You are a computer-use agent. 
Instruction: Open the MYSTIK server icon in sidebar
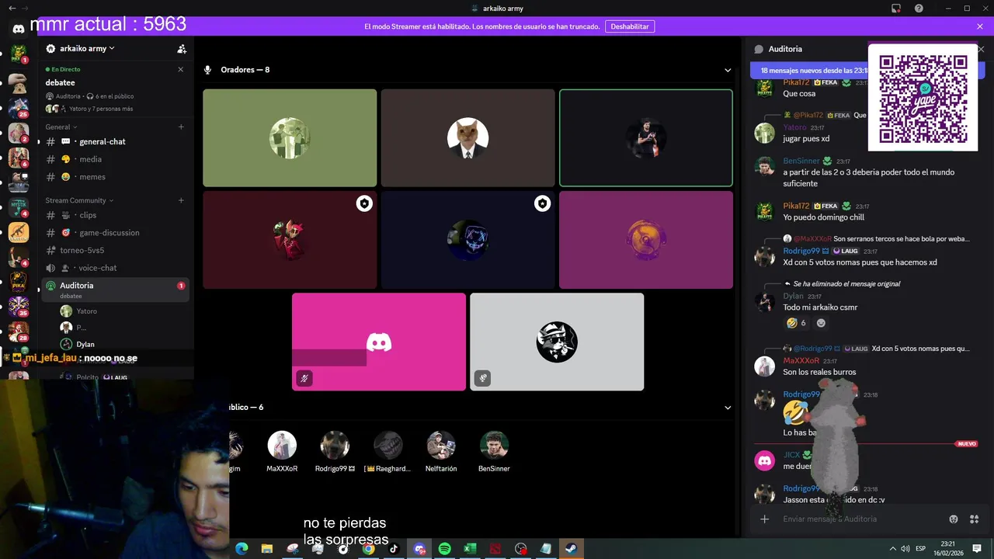pyautogui.click(x=19, y=207)
